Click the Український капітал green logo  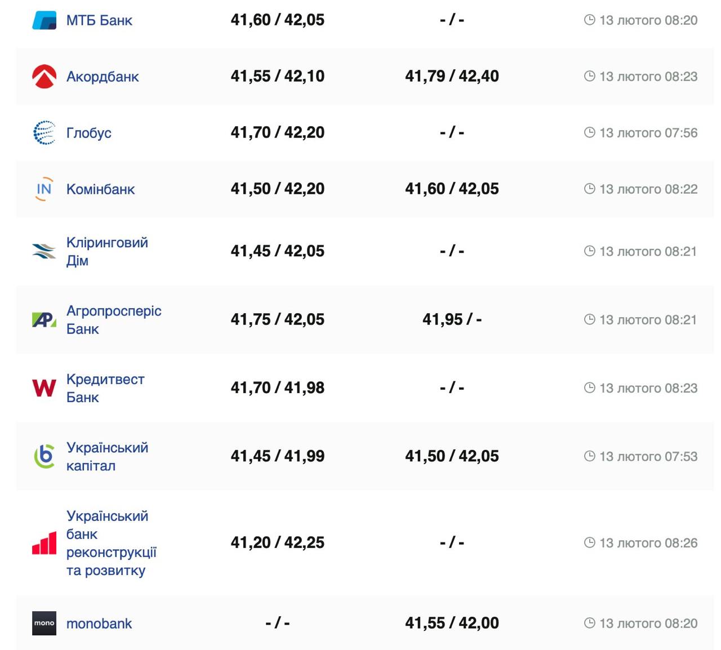coord(44,456)
